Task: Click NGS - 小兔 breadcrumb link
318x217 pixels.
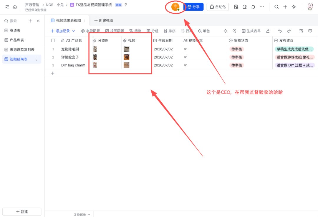Action: tap(55, 5)
